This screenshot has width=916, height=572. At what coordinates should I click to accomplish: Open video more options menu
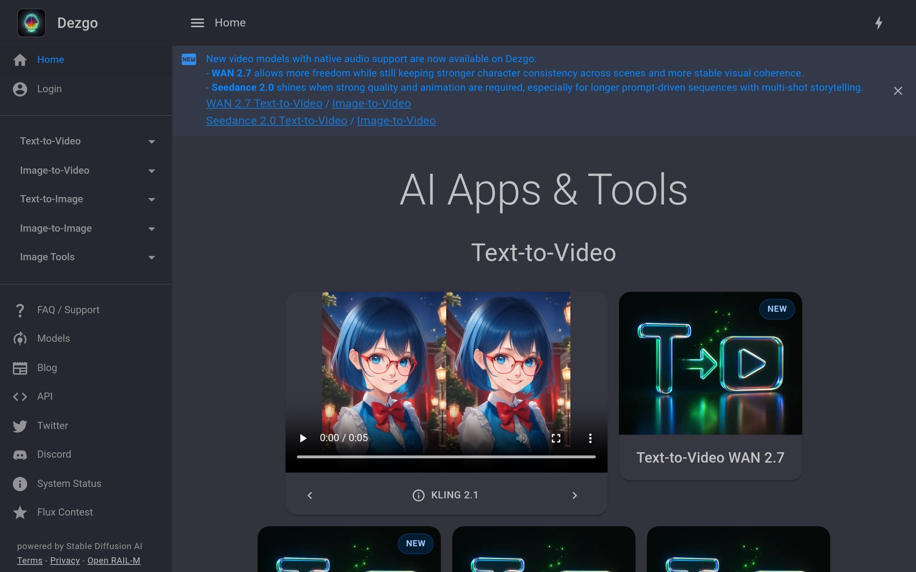590,438
